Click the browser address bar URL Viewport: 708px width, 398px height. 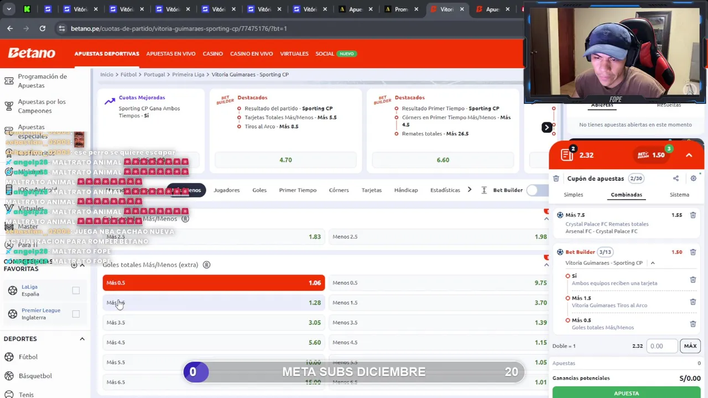pos(179,28)
